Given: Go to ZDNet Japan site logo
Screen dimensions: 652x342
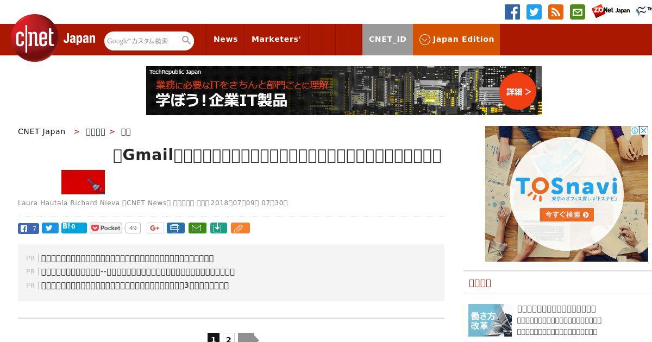Looking at the screenshot, I should [x=611, y=10].
